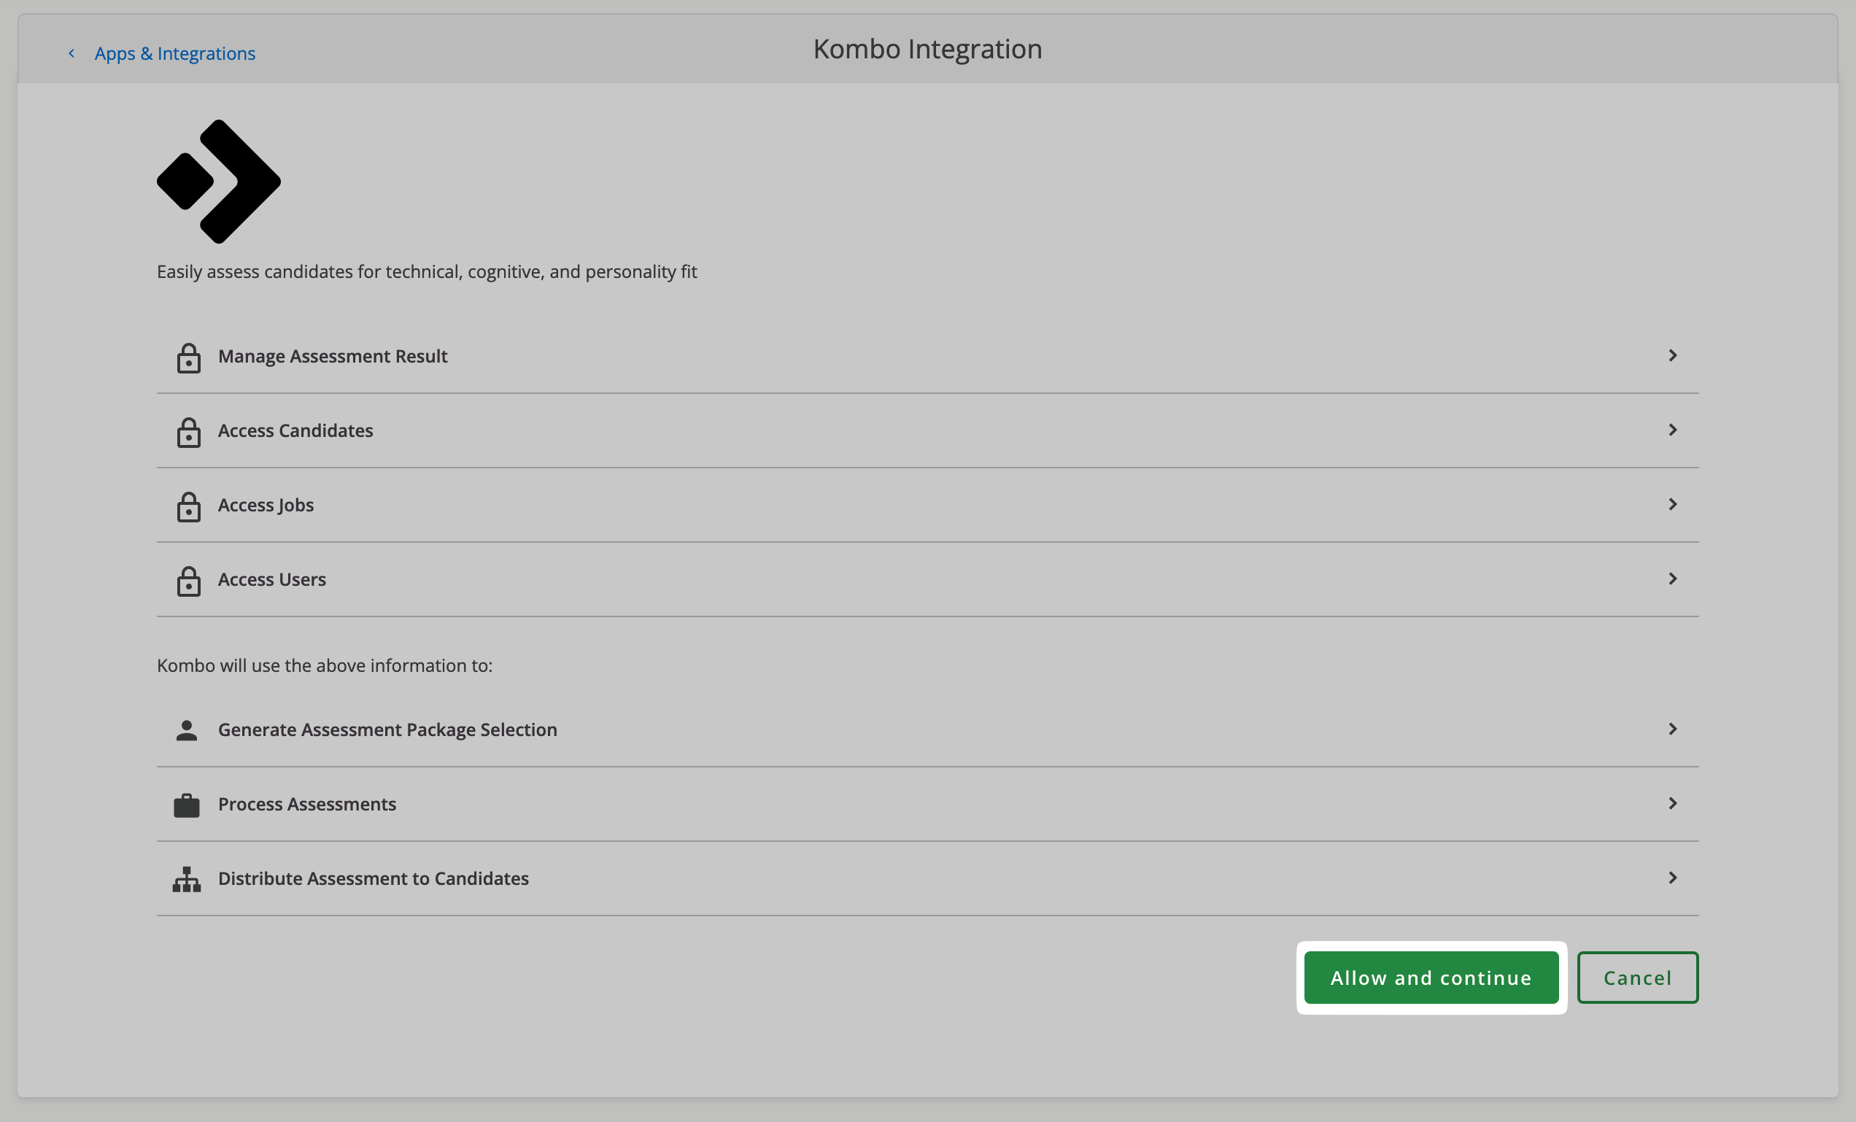Viewport: 1856px width, 1122px height.
Task: Select Access Candidates label
Action: [x=295, y=430]
